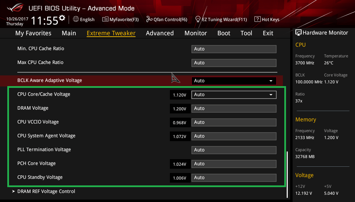Image resolution: width=355 pixels, height=202 pixels.
Task: Select the Max CPU Cache Ratio label
Action: pyautogui.click(x=40, y=62)
